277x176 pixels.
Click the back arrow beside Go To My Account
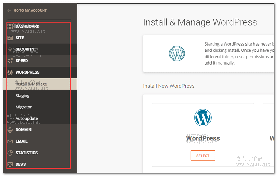click(9, 11)
